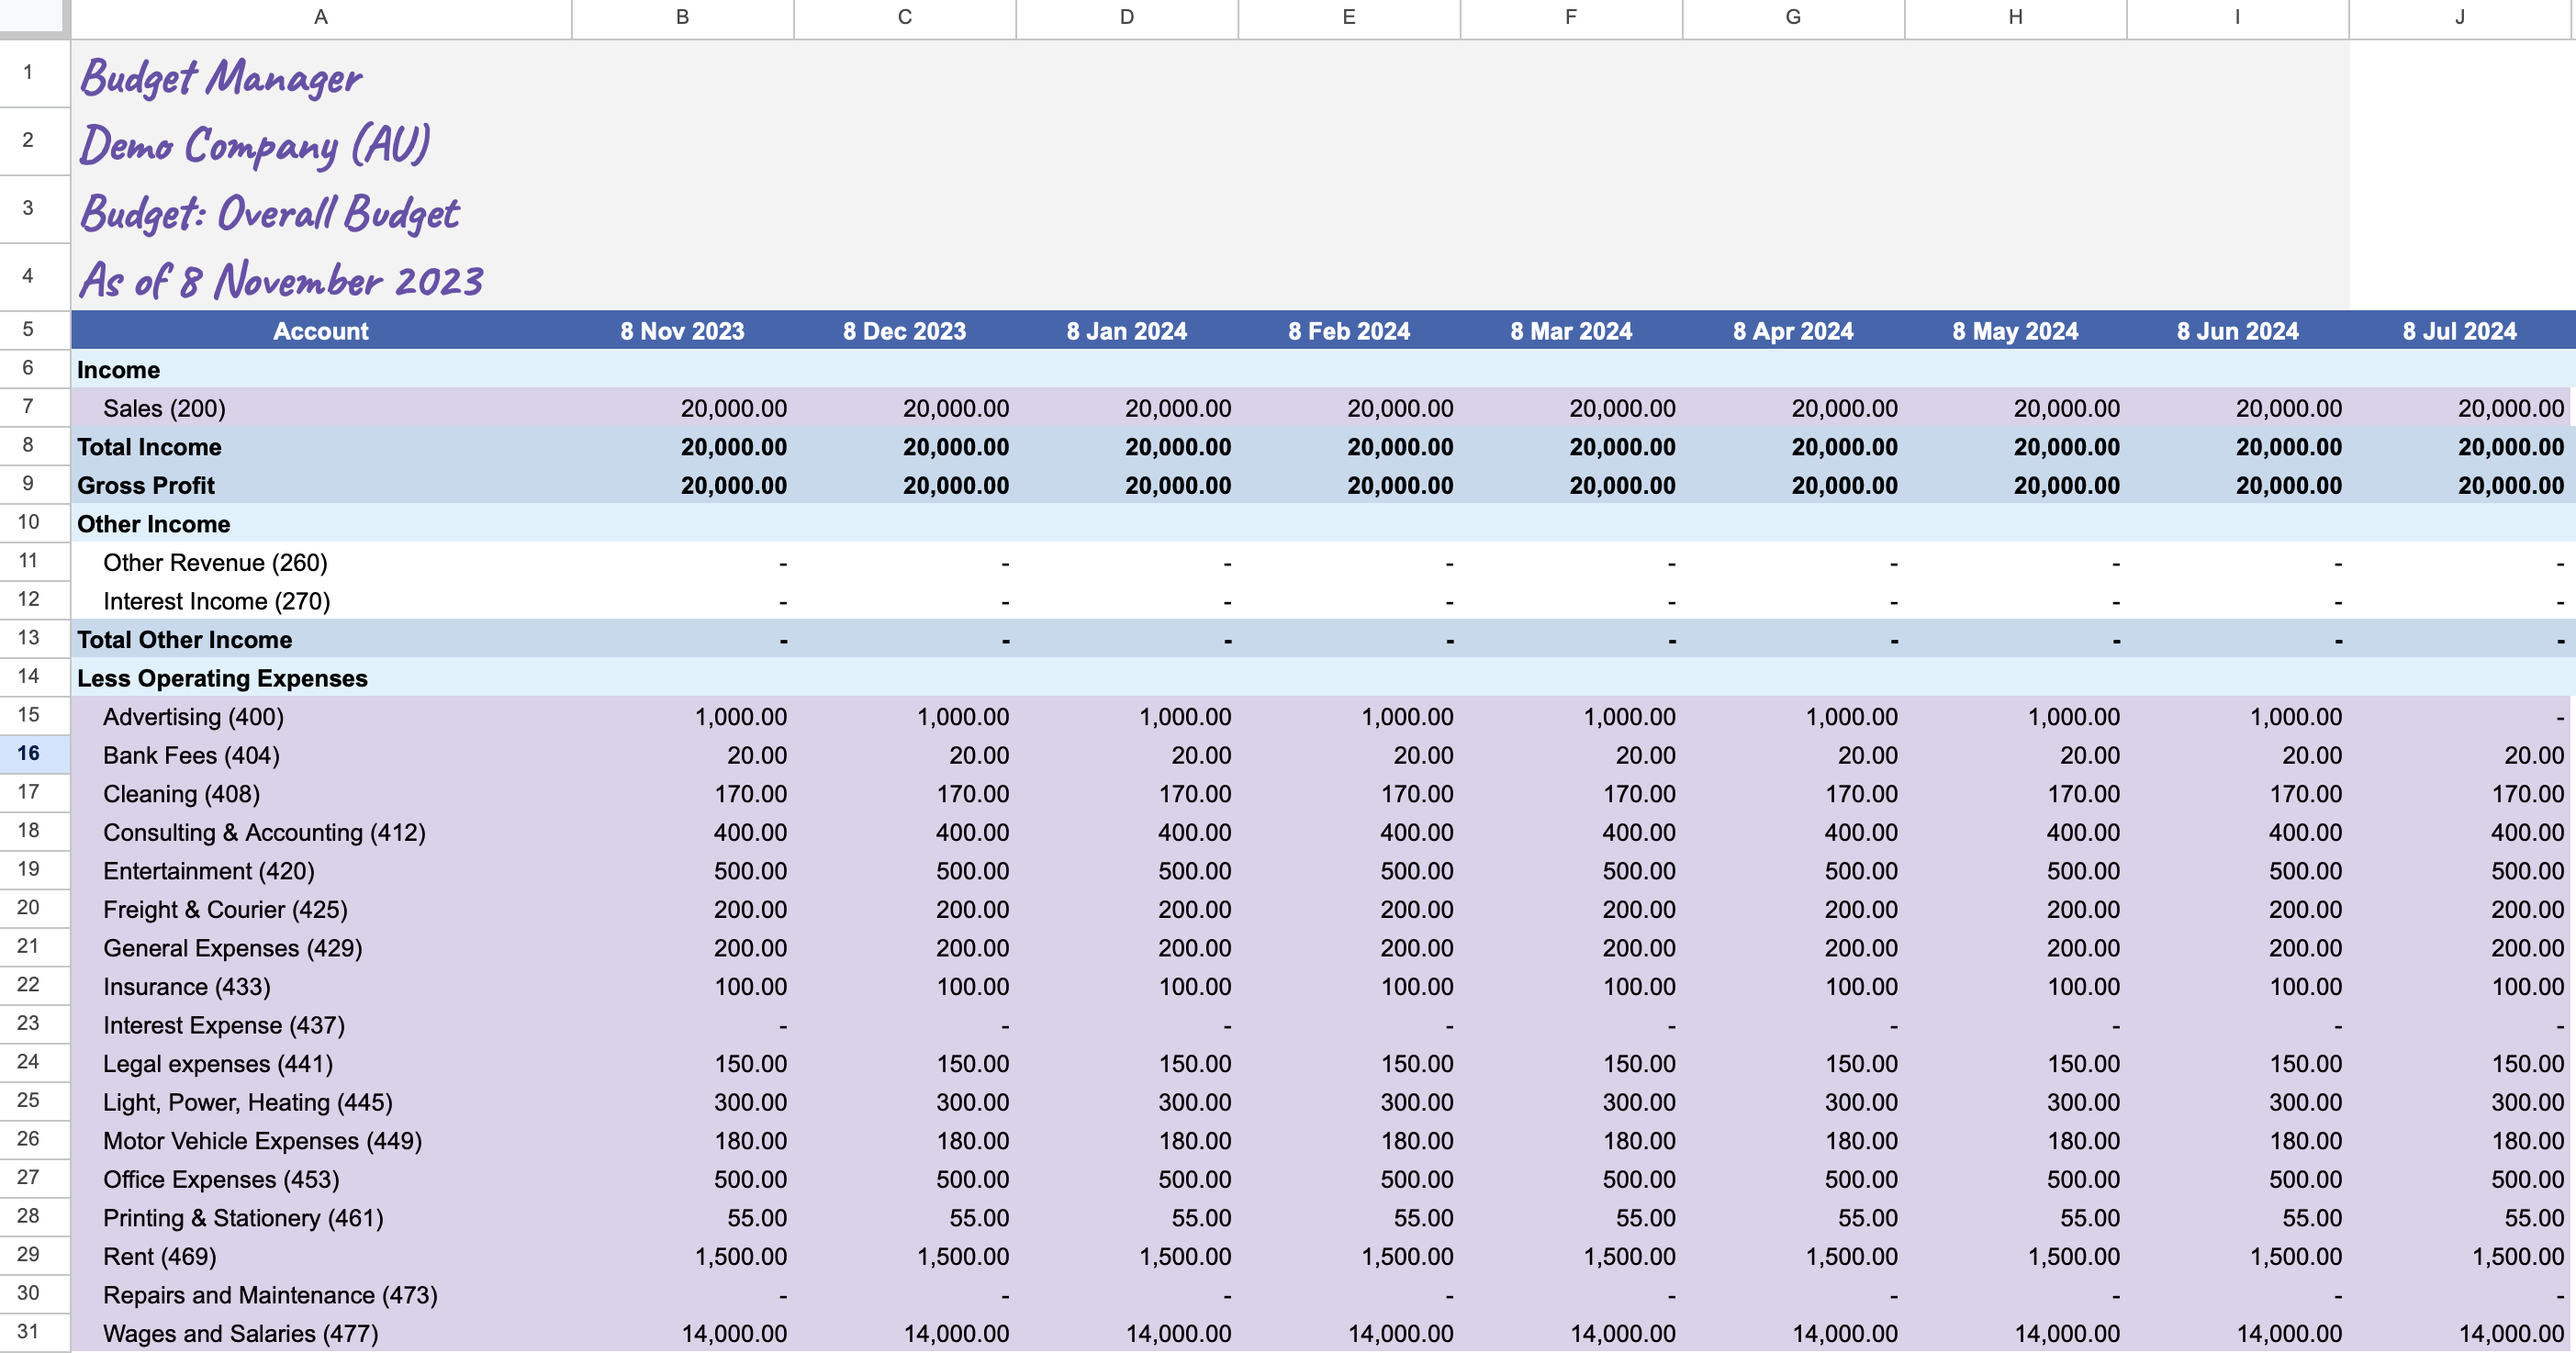Click 'Motor Vehicle Expenses (449)' cell

[321, 1140]
